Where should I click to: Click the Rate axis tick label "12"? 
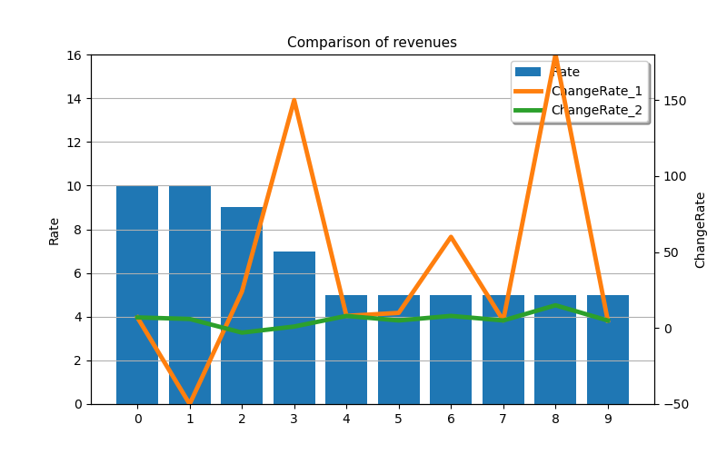75,143
